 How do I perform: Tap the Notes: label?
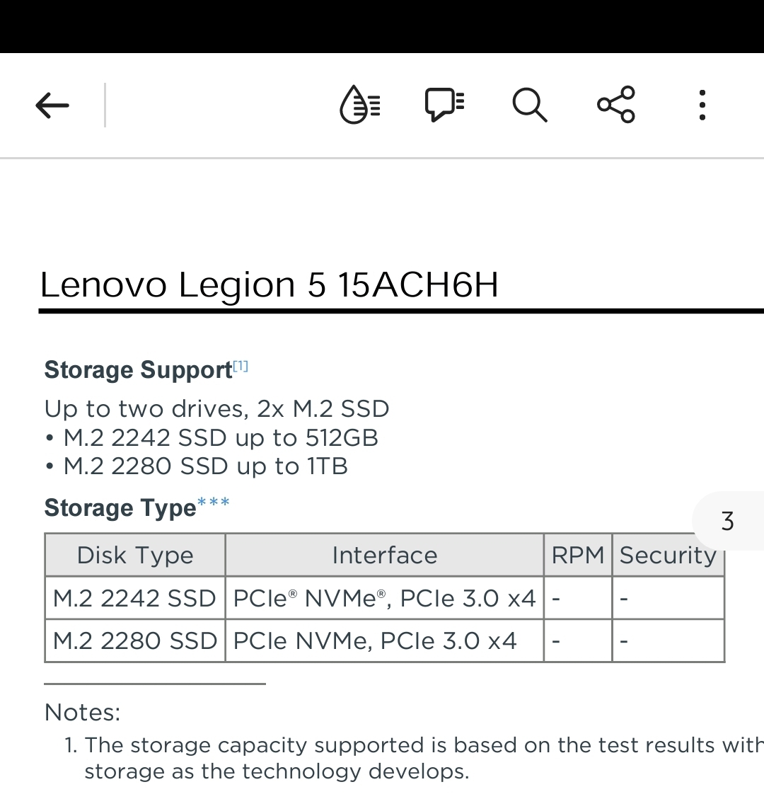83,712
